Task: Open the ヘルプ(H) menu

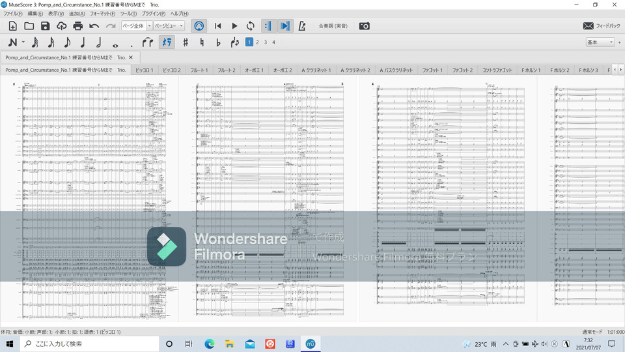Action: [x=180, y=14]
